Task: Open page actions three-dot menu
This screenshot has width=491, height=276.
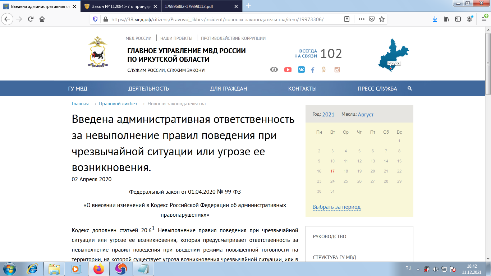Action: point(362,19)
